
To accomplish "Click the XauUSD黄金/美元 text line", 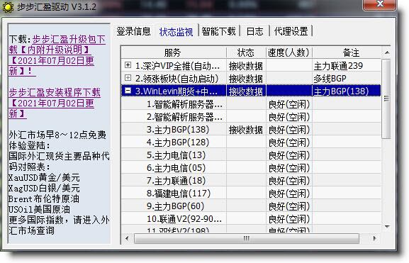I will click(44, 178).
